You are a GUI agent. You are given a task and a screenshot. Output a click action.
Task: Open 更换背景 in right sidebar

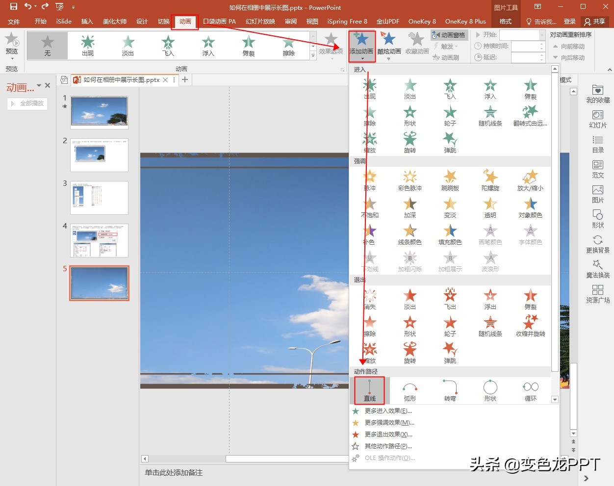598,244
